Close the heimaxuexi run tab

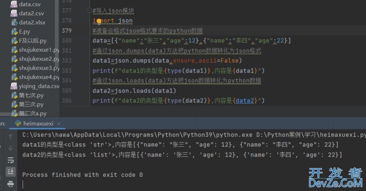[x=59, y=124]
